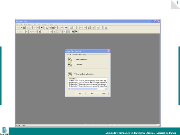The height and width of the screenshot is (135, 180).
Task: Click the New file toolbar icon
Action: click(x=18, y=28)
